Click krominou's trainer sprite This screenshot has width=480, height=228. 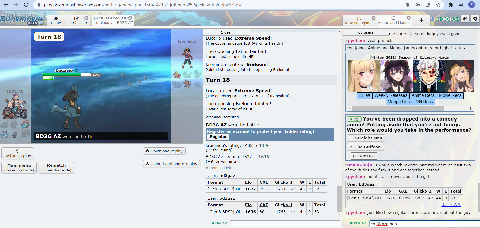point(187,58)
